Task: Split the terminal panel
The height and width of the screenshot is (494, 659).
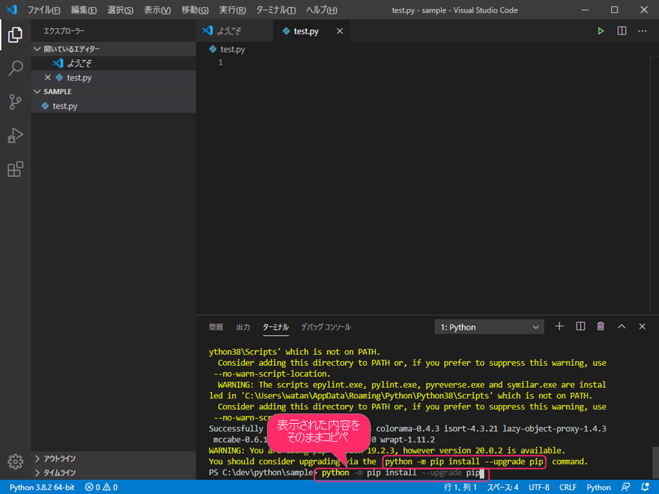Action: pyautogui.click(x=580, y=327)
